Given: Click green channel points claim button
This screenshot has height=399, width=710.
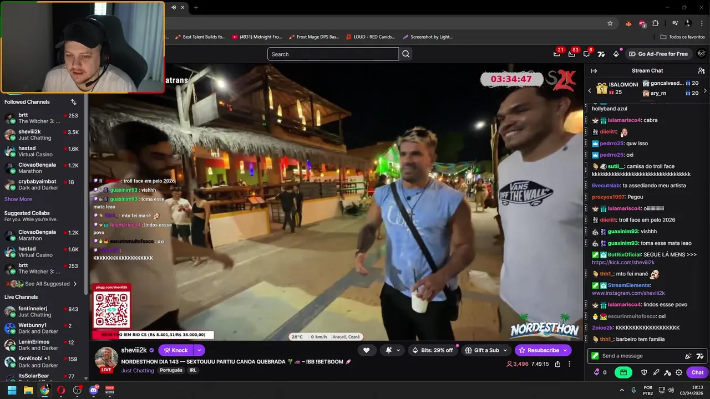Looking at the screenshot, I should pyautogui.click(x=623, y=372).
